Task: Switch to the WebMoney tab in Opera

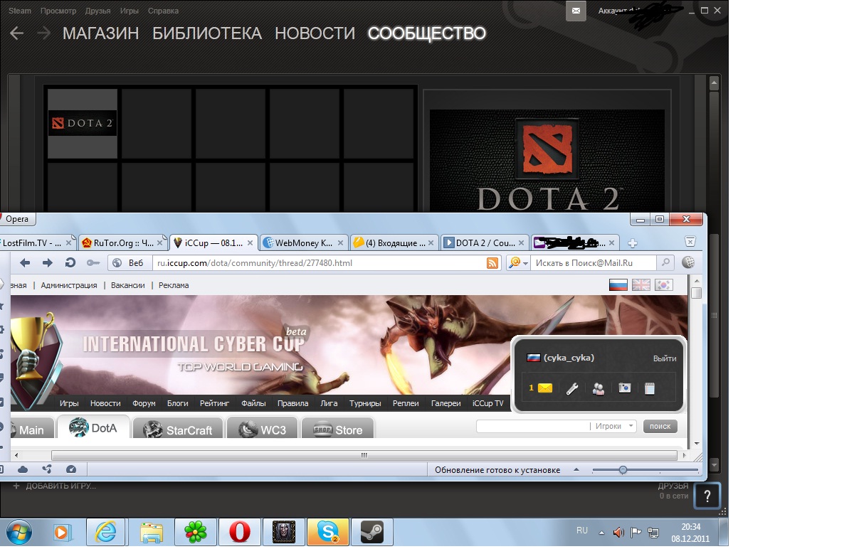Action: (x=304, y=242)
